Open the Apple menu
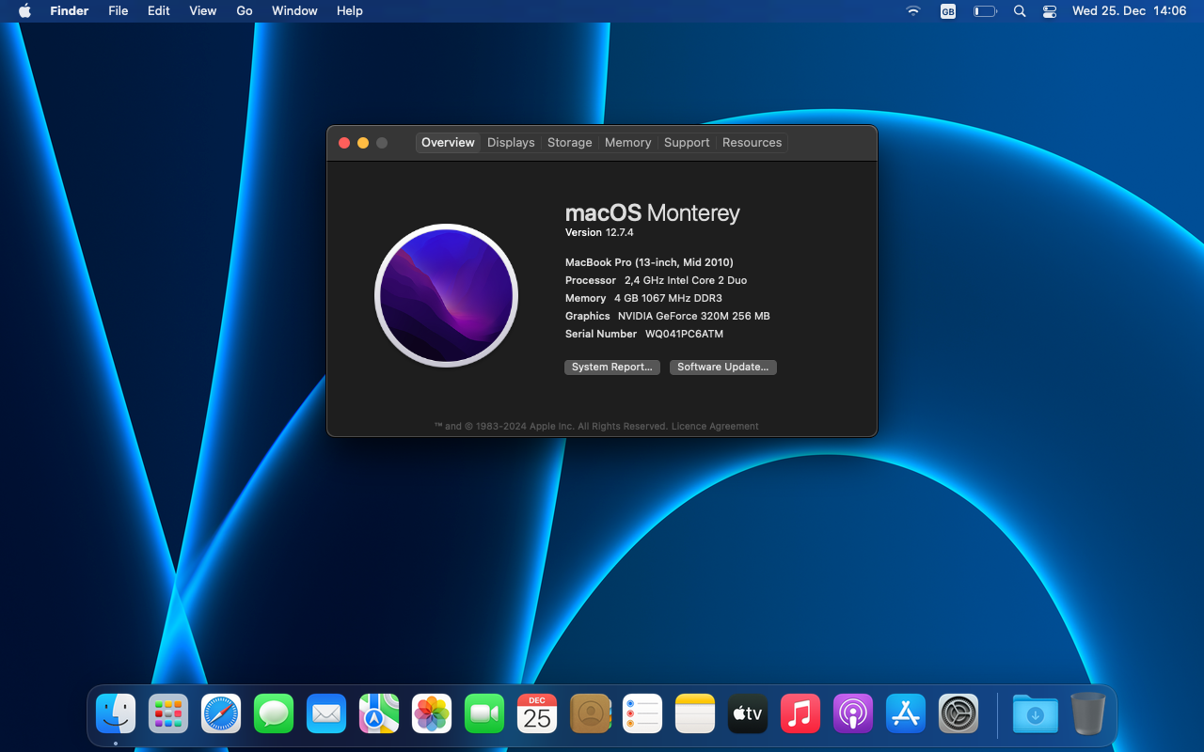The image size is (1204, 752). (24, 11)
